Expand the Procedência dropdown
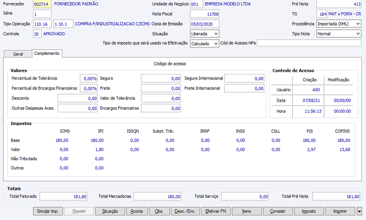366x220 pixels. [x=339, y=24]
